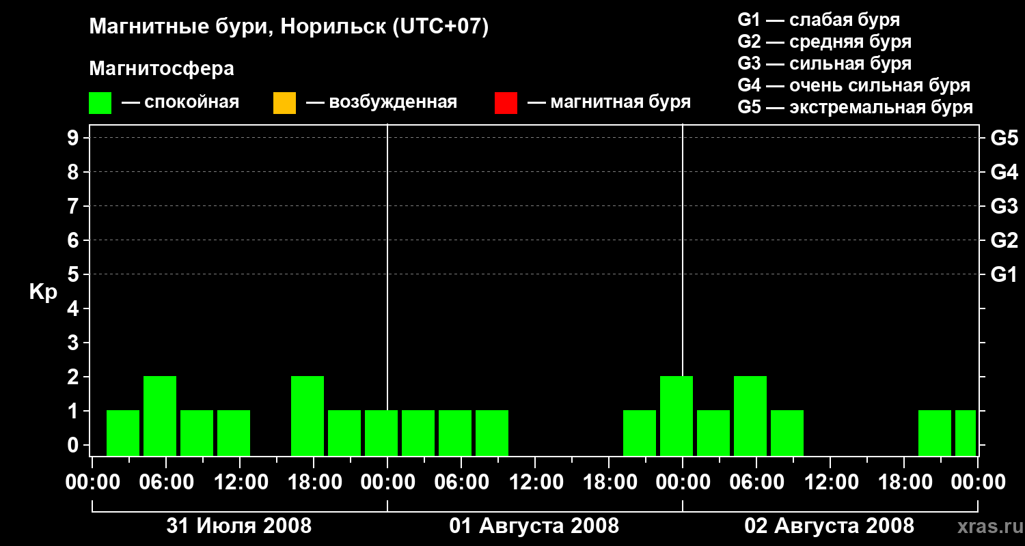Click the '31 Июля 2008' date label
The width and height of the screenshot is (1025, 546).
click(239, 526)
